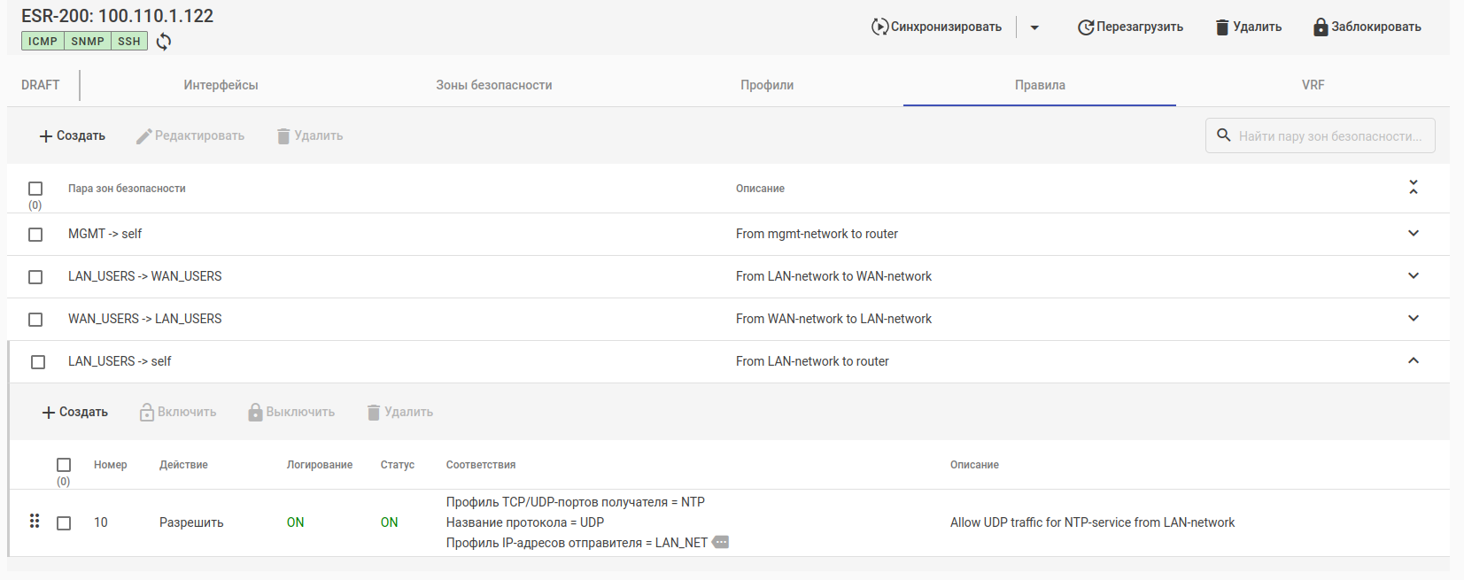Image resolution: width=1464 pixels, height=580 pixels.
Task: Click the Заблокировать lock icon
Action: coord(1321,27)
